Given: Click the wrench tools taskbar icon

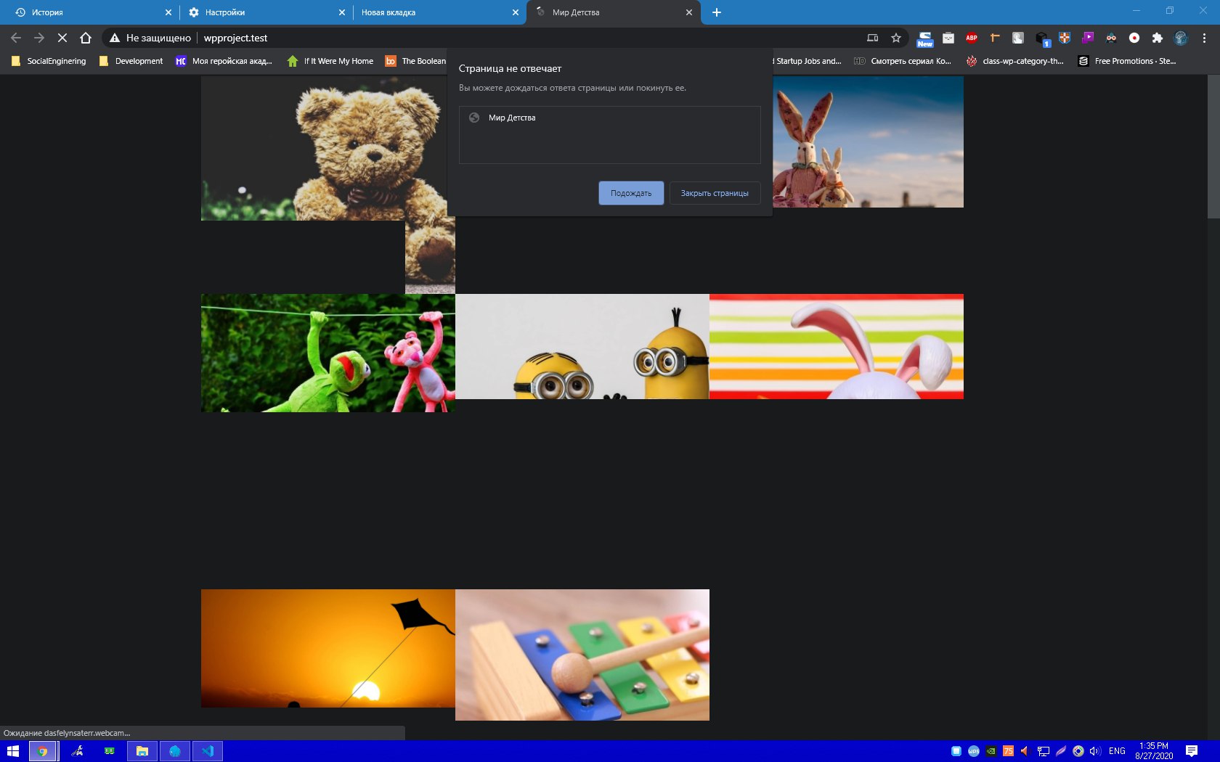Looking at the screenshot, I should pos(77,751).
